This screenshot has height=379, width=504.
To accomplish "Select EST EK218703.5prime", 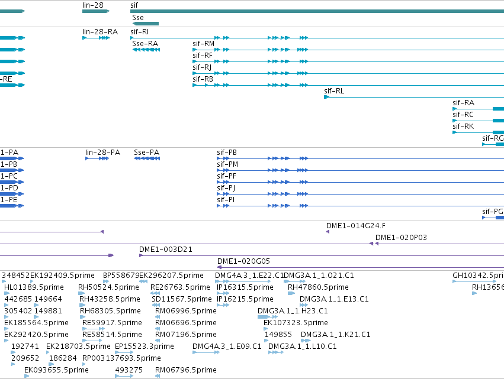I will [49, 352].
